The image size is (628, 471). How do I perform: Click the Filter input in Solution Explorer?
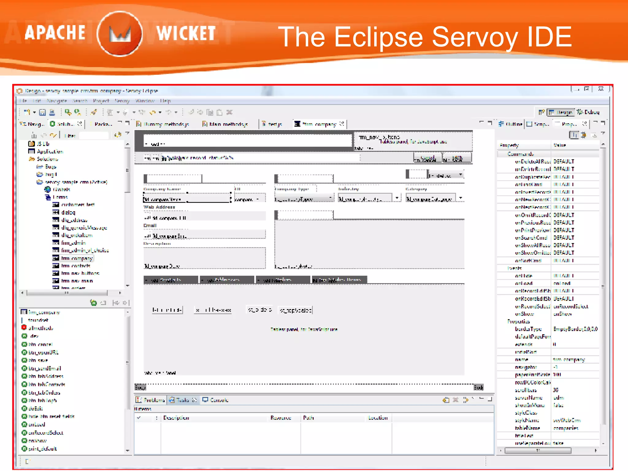(x=94, y=135)
